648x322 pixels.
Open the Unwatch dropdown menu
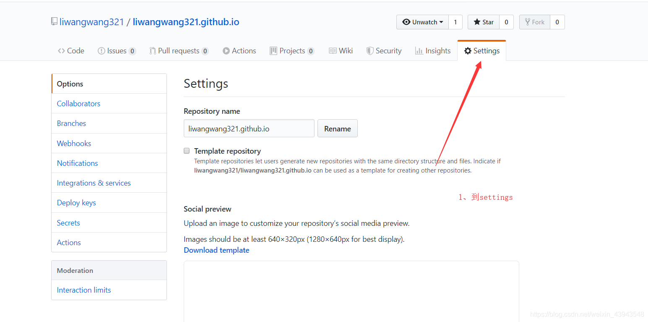point(422,22)
